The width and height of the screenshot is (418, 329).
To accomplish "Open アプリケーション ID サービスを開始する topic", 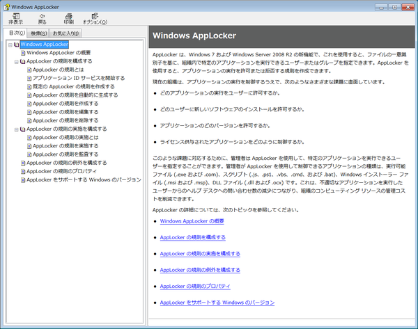I will click(79, 78).
